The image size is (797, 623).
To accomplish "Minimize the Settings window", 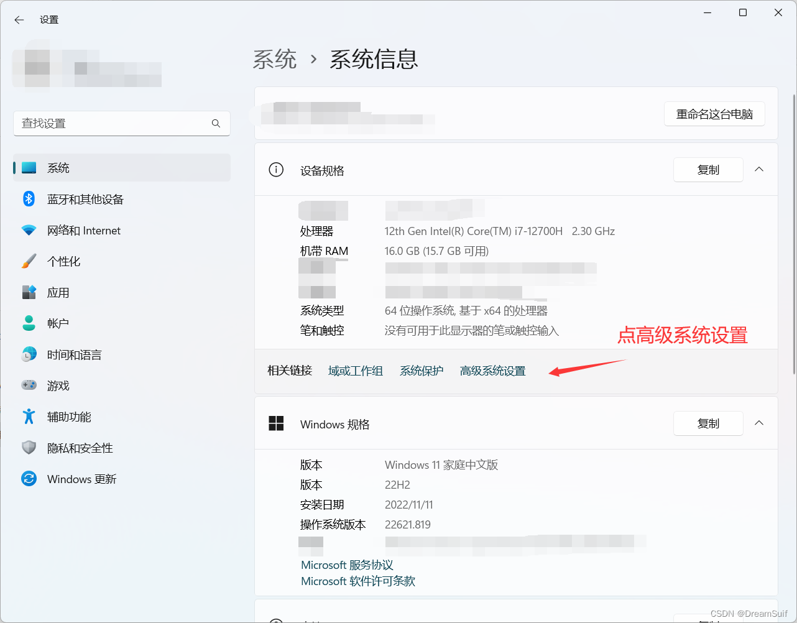I will 707,12.
